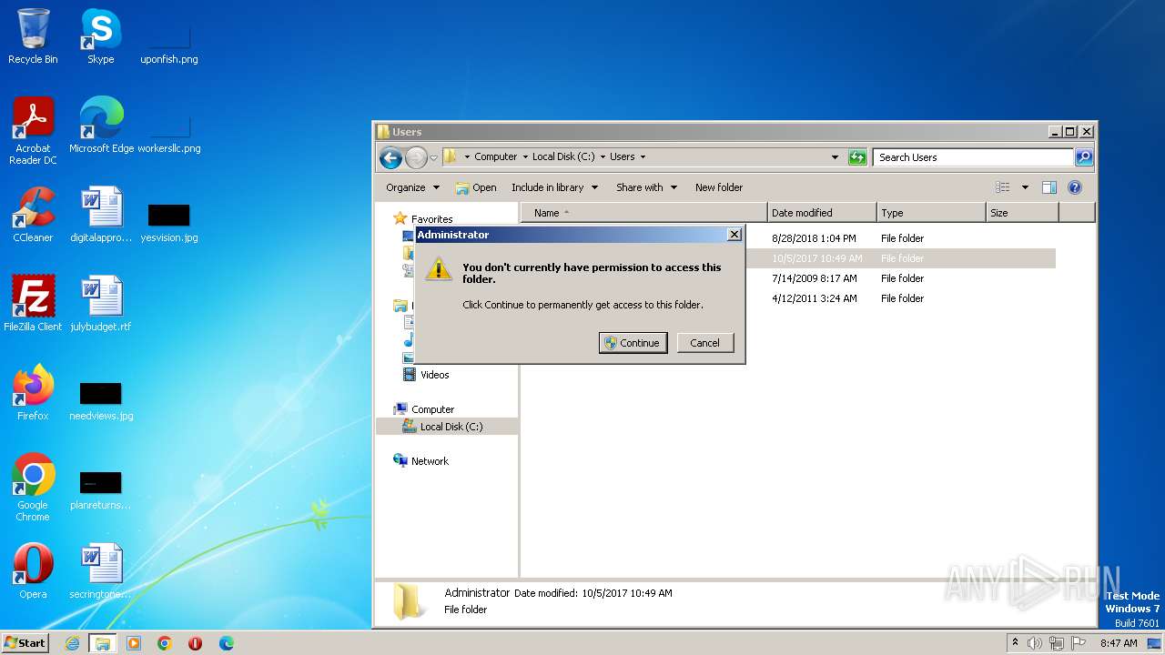Open the Recycle Bin desktop icon

(33, 37)
